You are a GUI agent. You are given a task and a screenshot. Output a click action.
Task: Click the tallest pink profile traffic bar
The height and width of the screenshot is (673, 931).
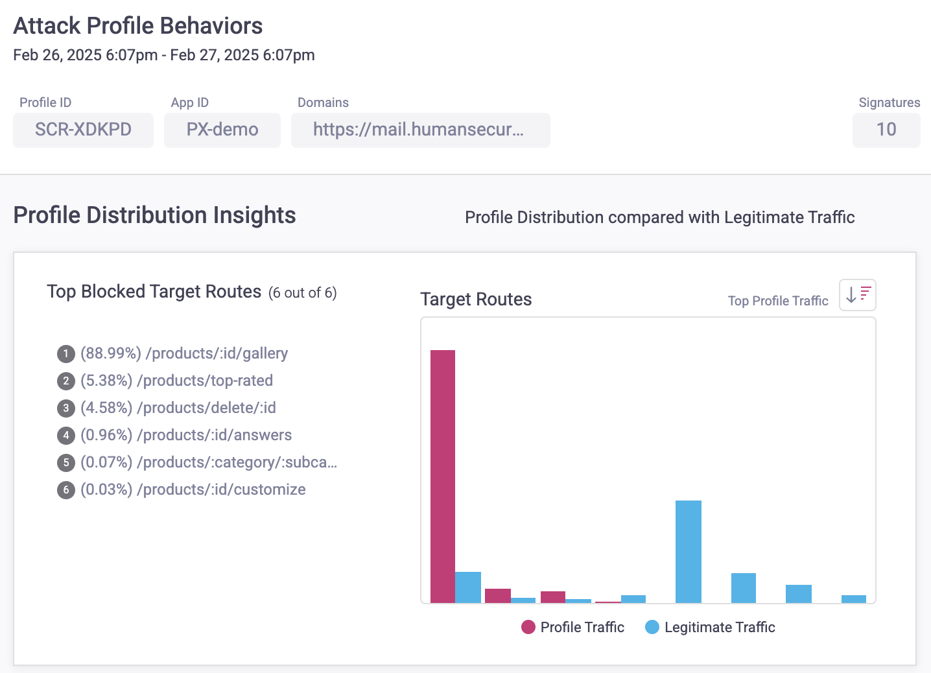click(443, 477)
